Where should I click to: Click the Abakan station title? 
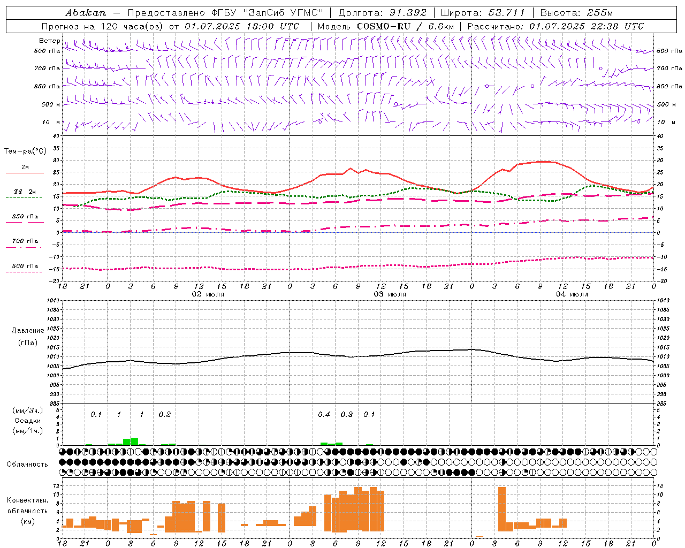point(86,13)
